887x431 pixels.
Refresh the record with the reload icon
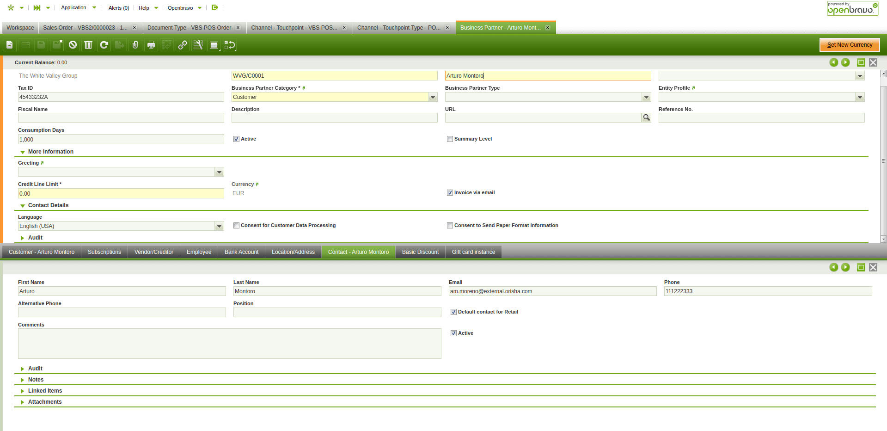point(104,45)
